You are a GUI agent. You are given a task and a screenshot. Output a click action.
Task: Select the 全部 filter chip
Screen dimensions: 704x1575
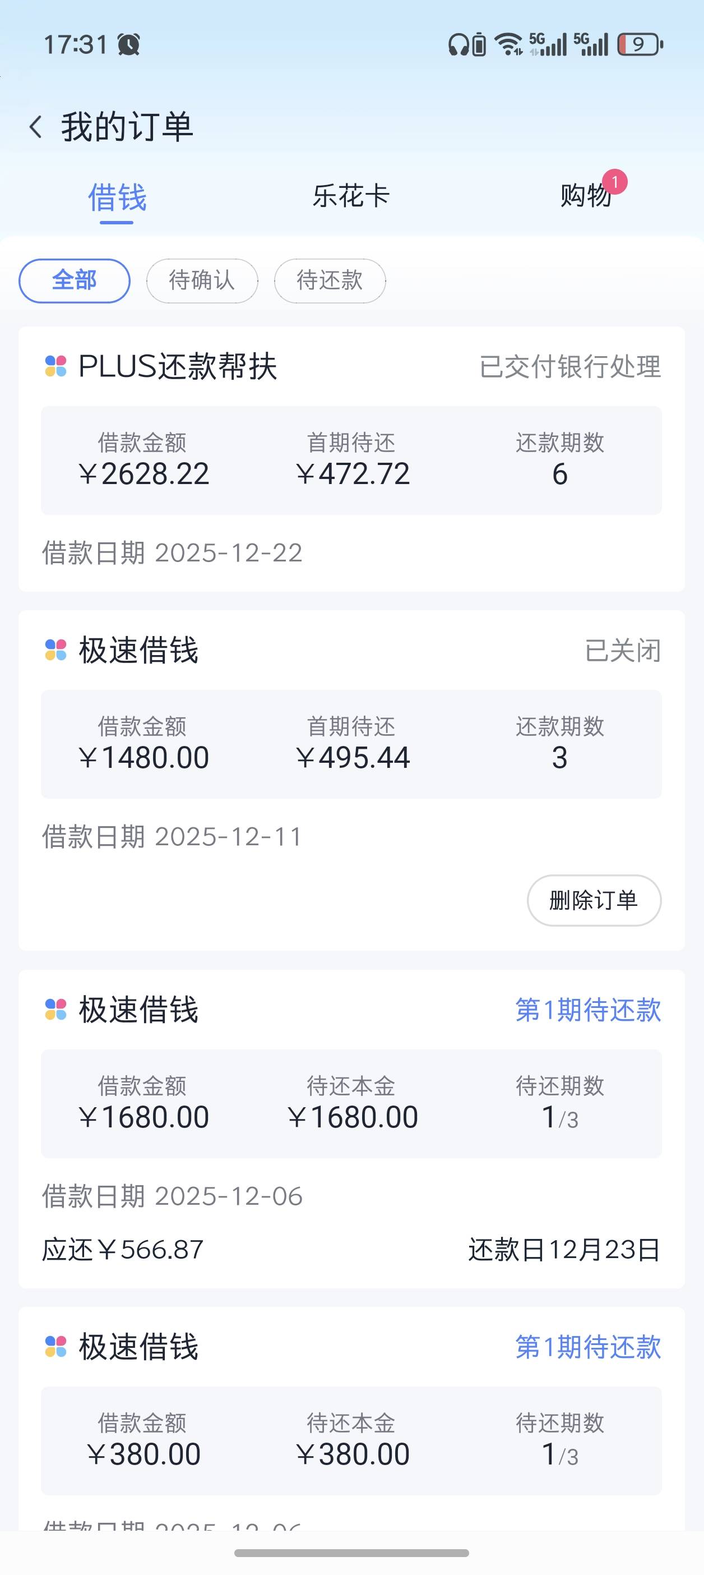75,280
